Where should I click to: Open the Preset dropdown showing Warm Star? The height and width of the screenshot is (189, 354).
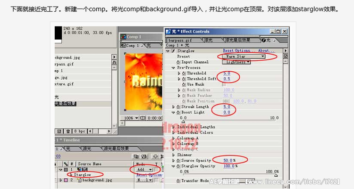click(244, 57)
